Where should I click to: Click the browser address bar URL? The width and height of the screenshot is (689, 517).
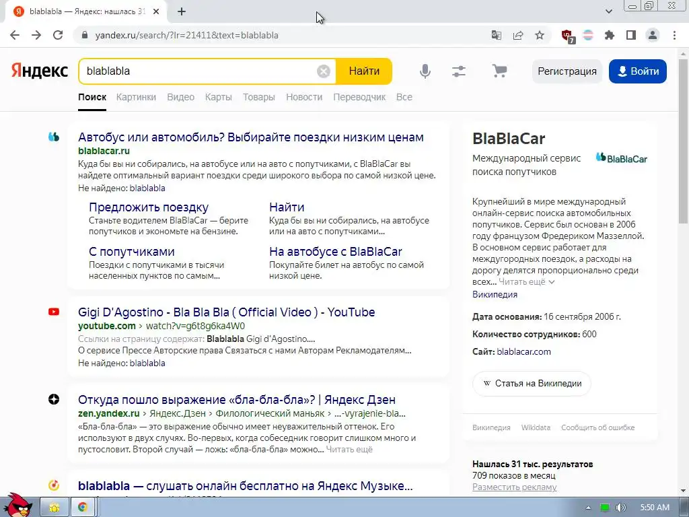[x=187, y=35]
